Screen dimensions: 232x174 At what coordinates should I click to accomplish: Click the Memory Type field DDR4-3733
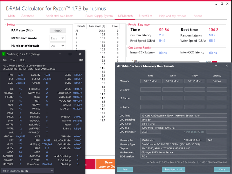click(184, 144)
